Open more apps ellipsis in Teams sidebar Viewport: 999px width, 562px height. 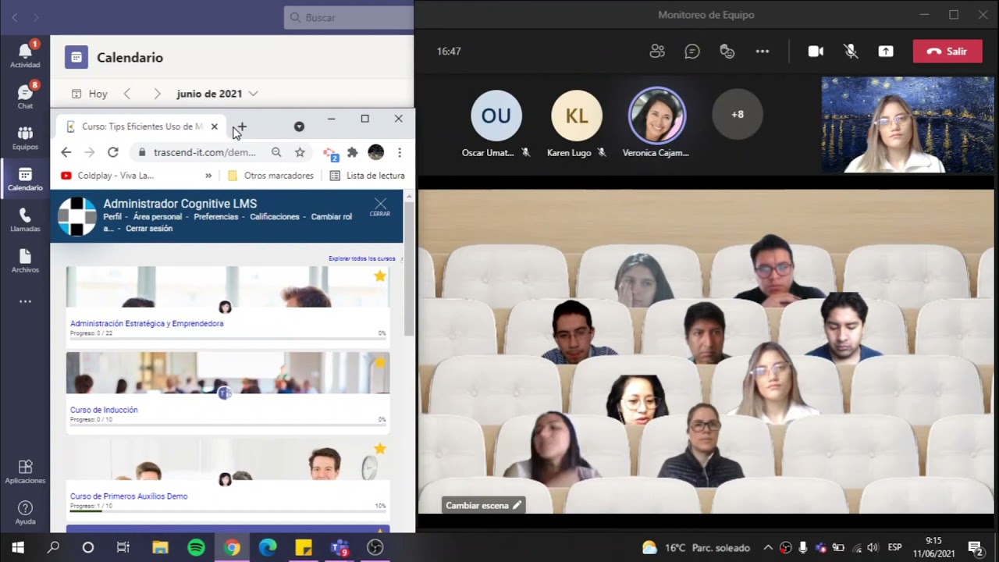click(x=25, y=301)
